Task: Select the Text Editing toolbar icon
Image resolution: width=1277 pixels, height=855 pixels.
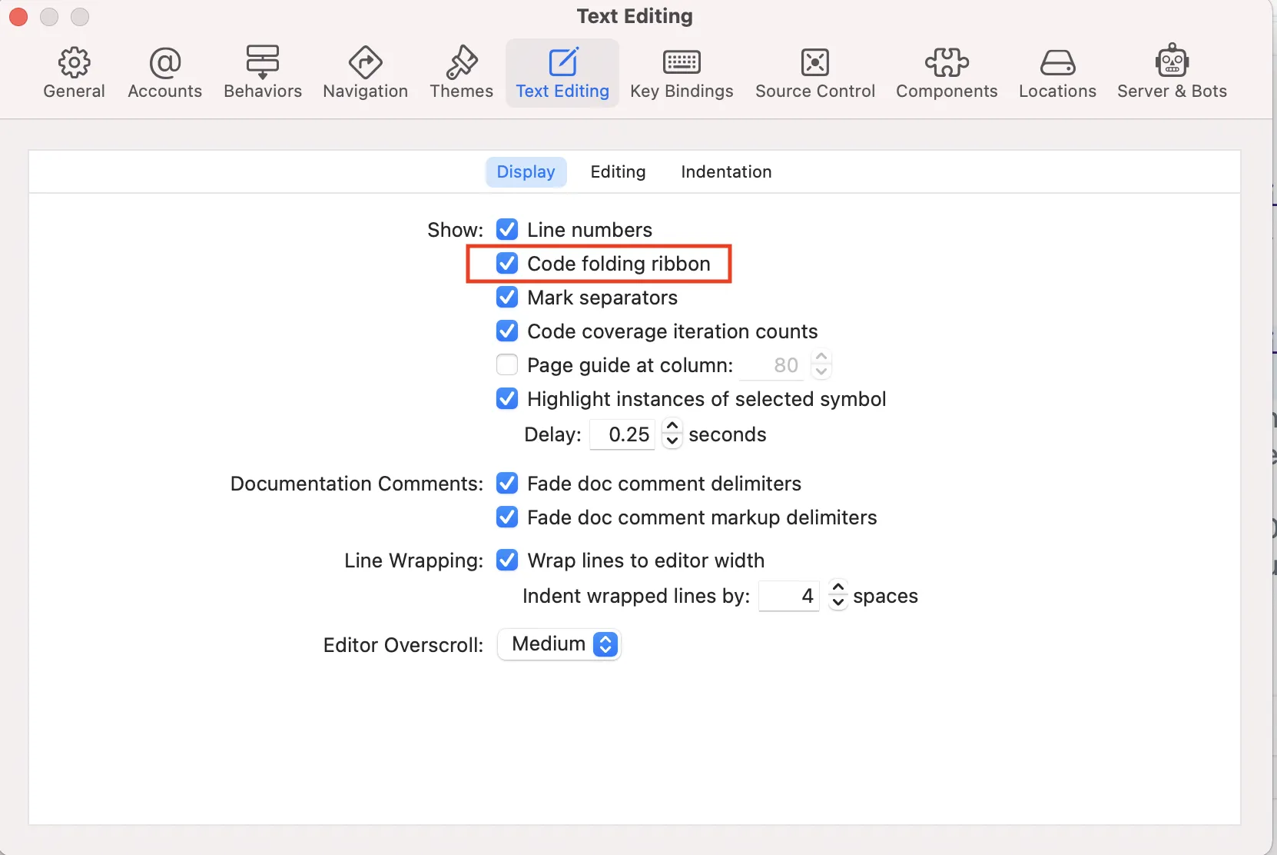Action: click(562, 74)
